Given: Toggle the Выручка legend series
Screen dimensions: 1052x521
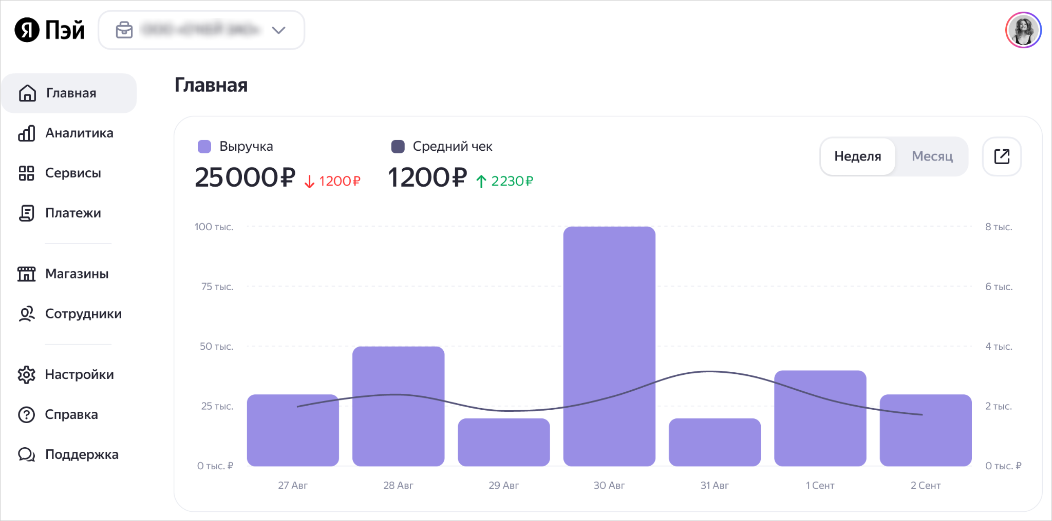Looking at the screenshot, I should pos(235,147).
